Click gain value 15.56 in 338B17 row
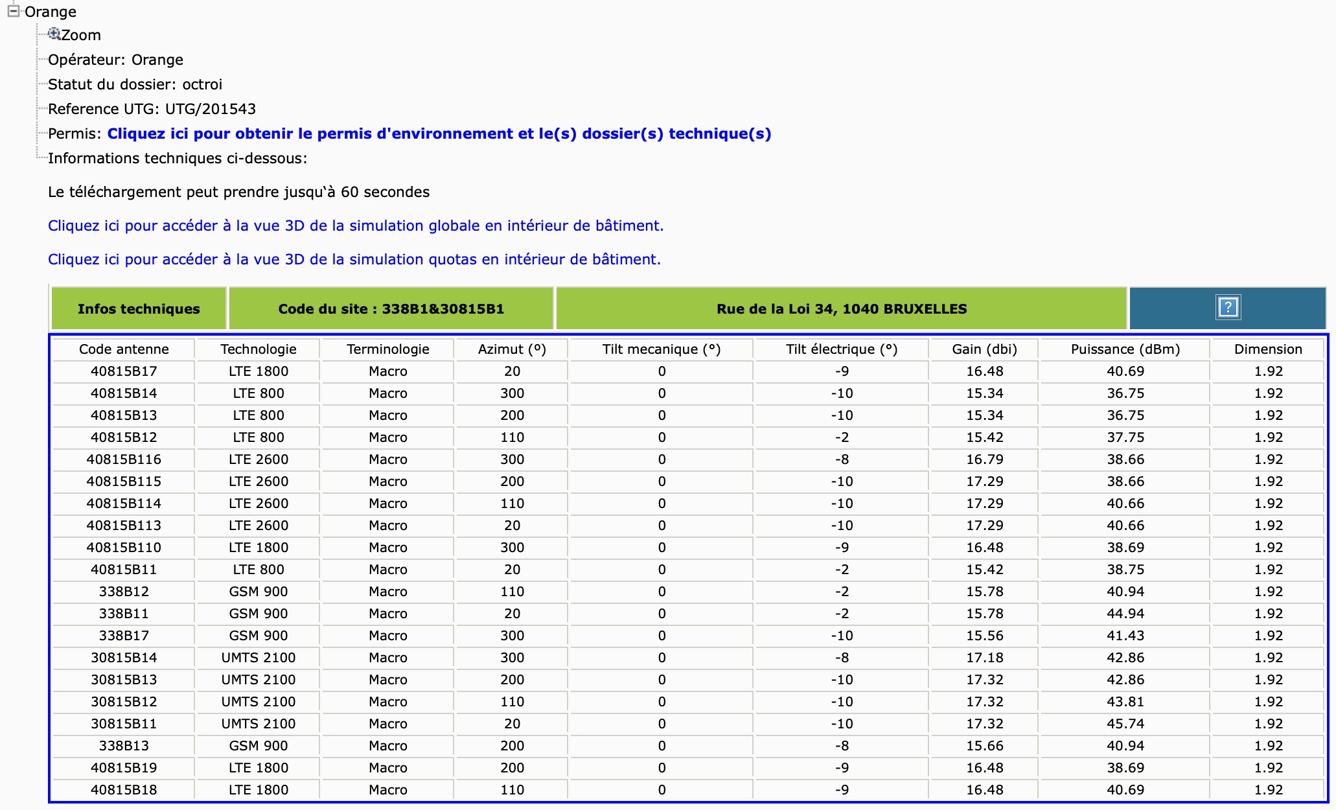Screen dimensions: 1336x810 point(985,636)
